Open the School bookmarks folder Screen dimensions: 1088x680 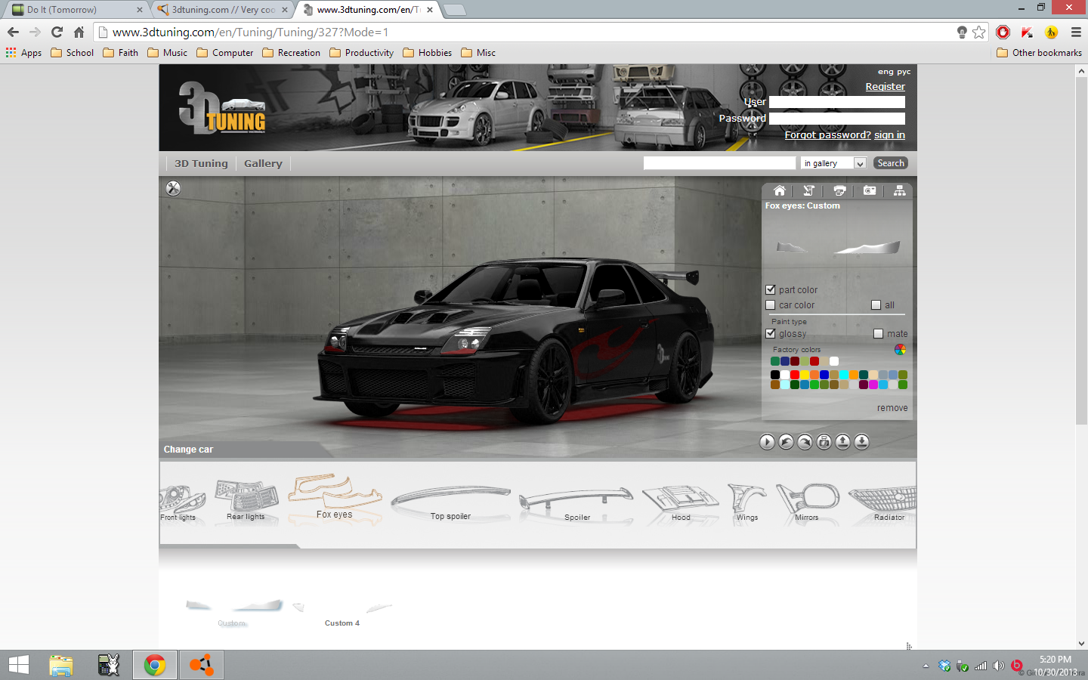coord(73,53)
